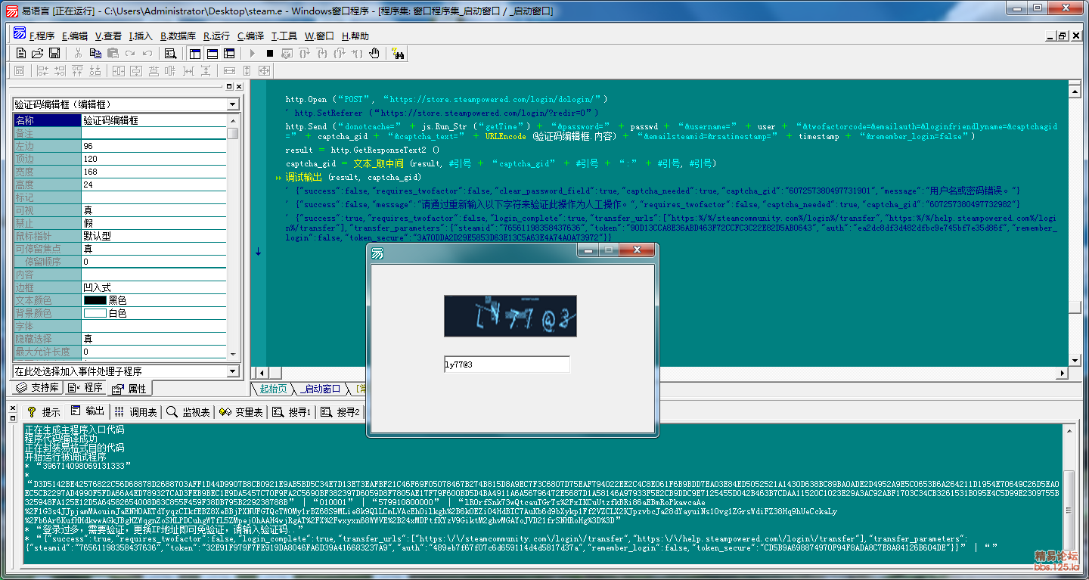The height and width of the screenshot is (580, 1089).
Task: Stop the running program with the black square icon
Action: [270, 53]
